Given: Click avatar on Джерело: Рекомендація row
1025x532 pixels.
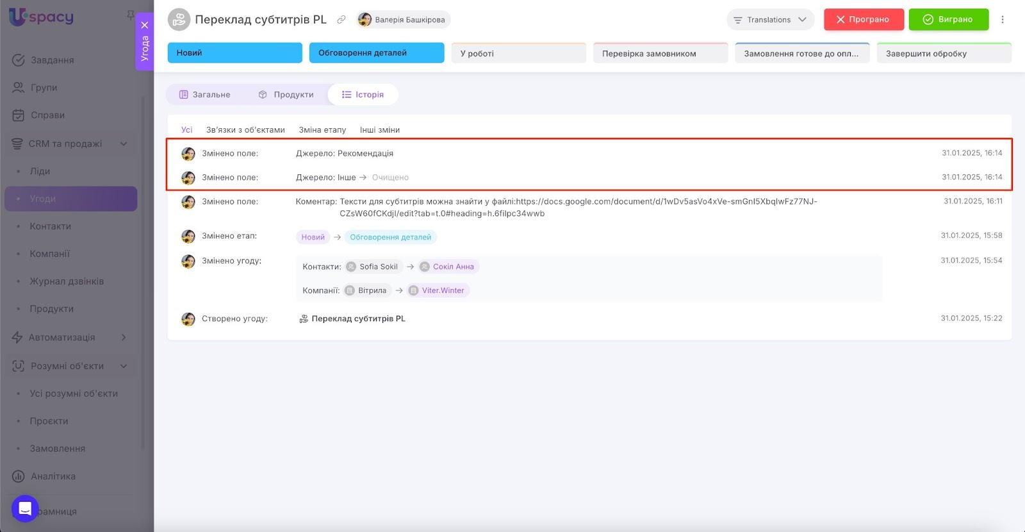Looking at the screenshot, I should (x=188, y=154).
